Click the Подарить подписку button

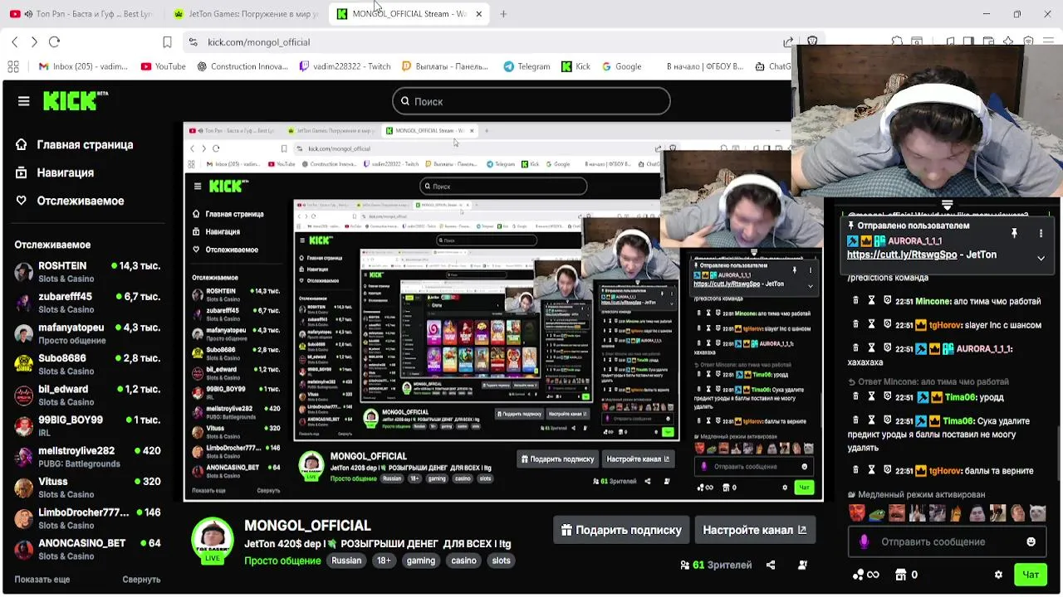[621, 530]
